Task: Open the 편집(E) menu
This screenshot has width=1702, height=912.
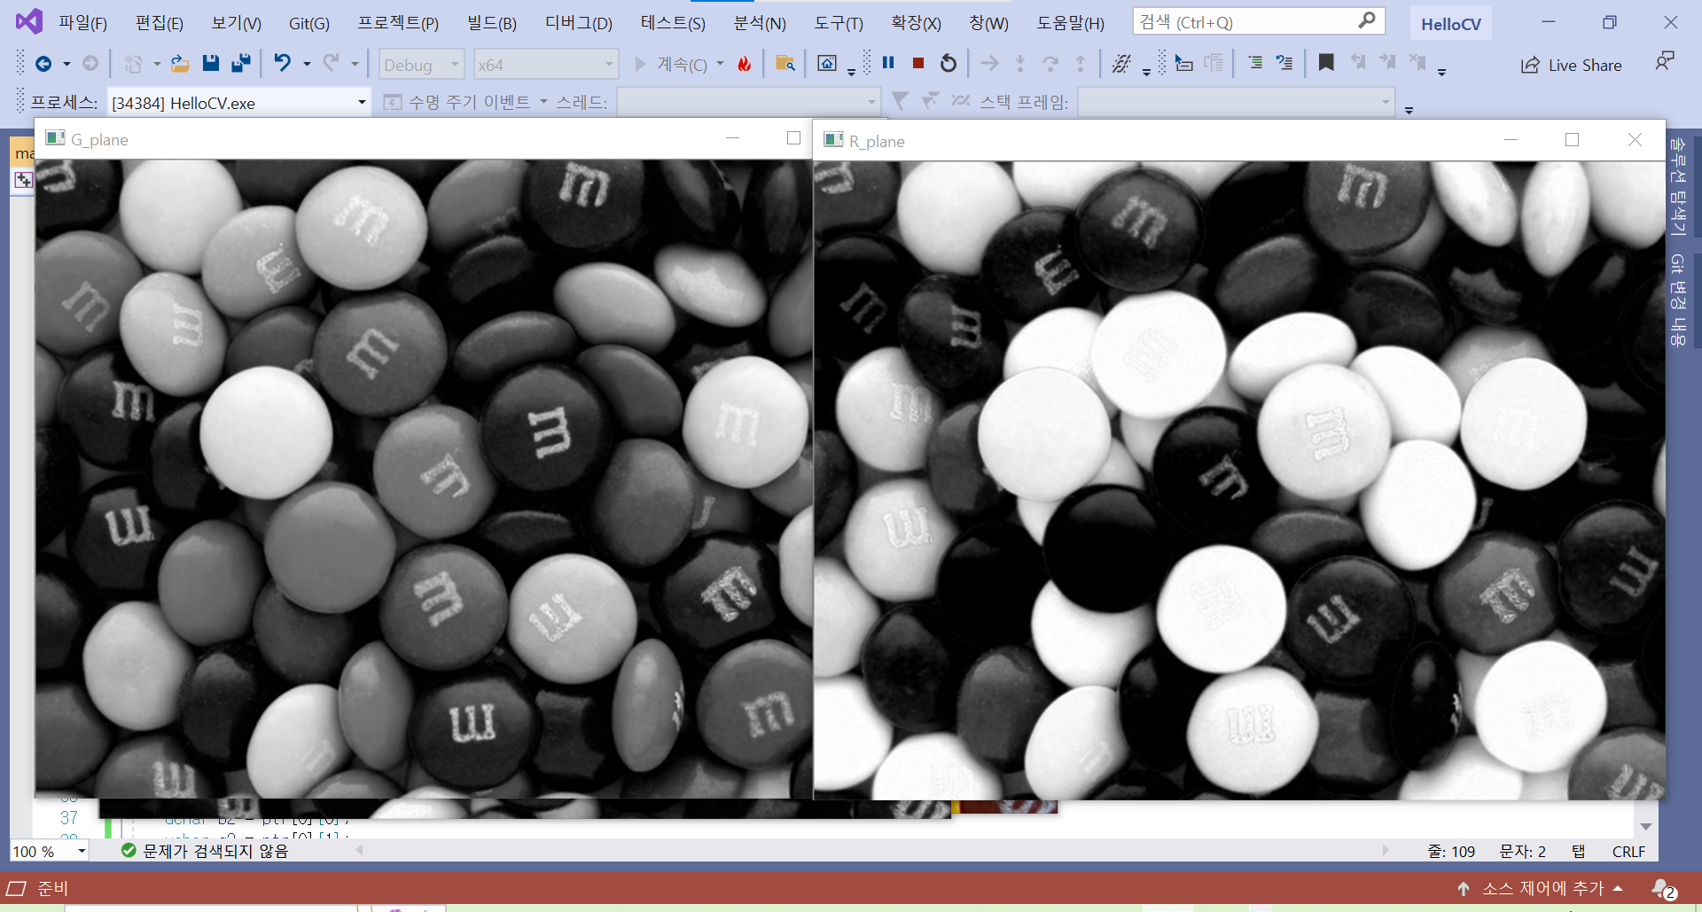Action: click(x=159, y=22)
